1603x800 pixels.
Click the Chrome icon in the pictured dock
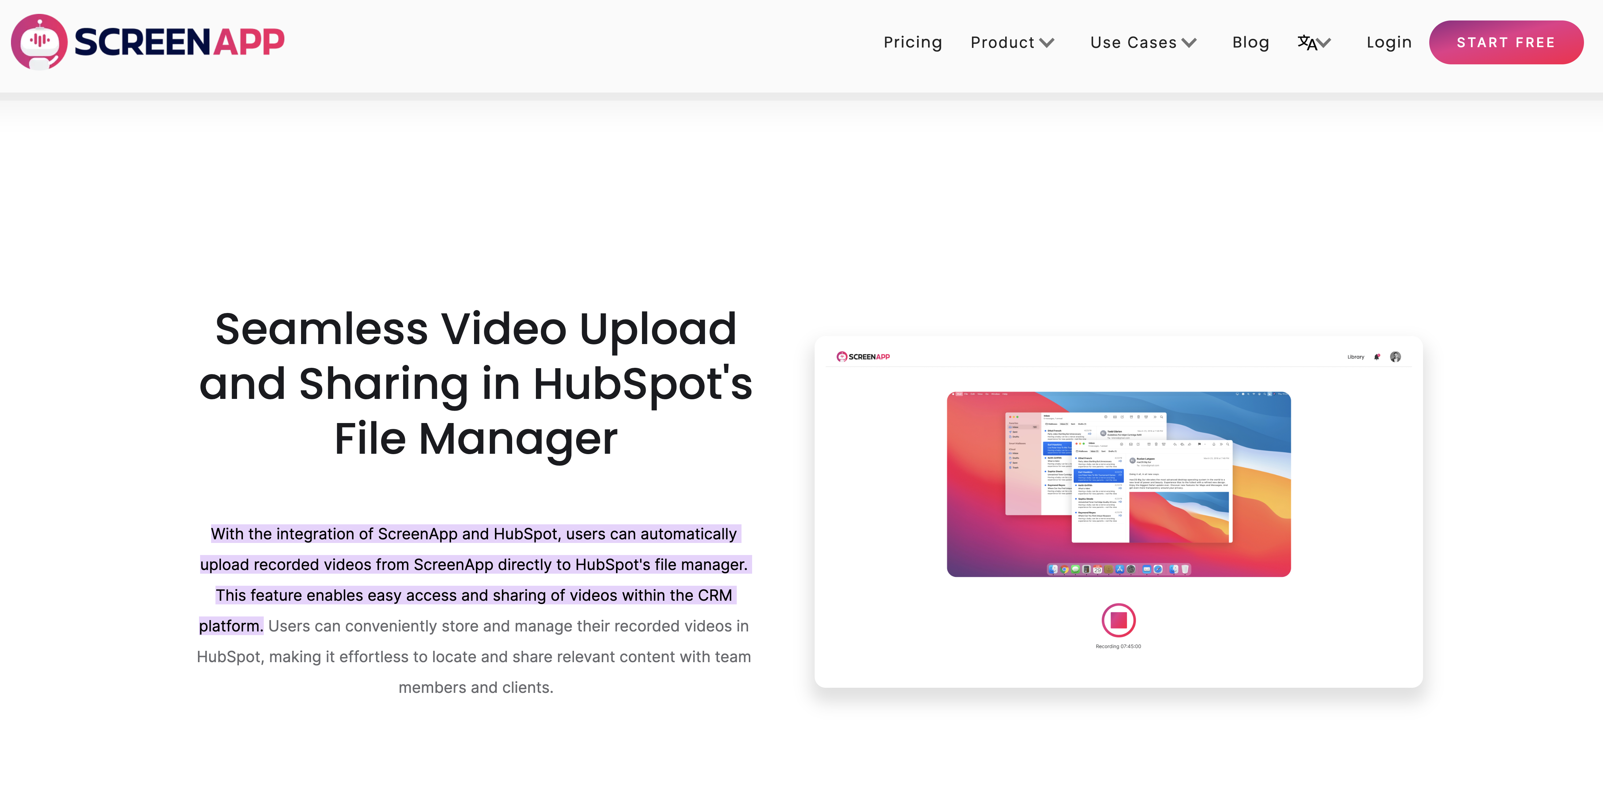tap(1065, 569)
